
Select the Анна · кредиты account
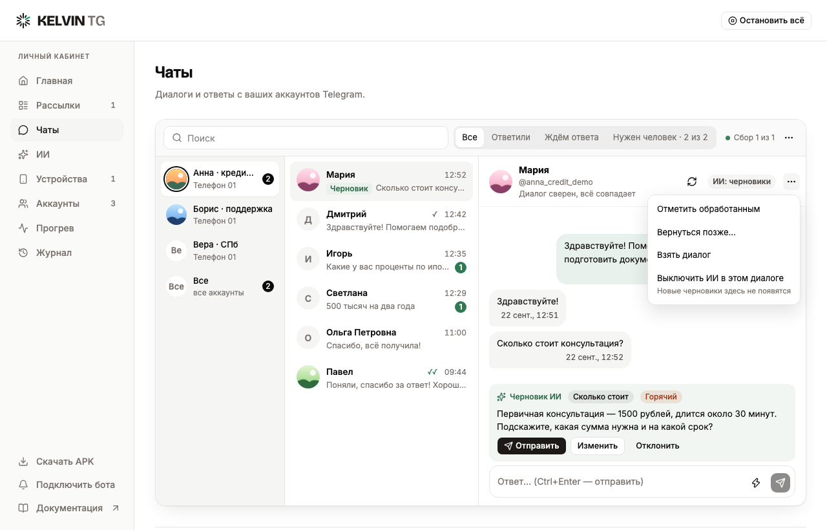point(220,179)
